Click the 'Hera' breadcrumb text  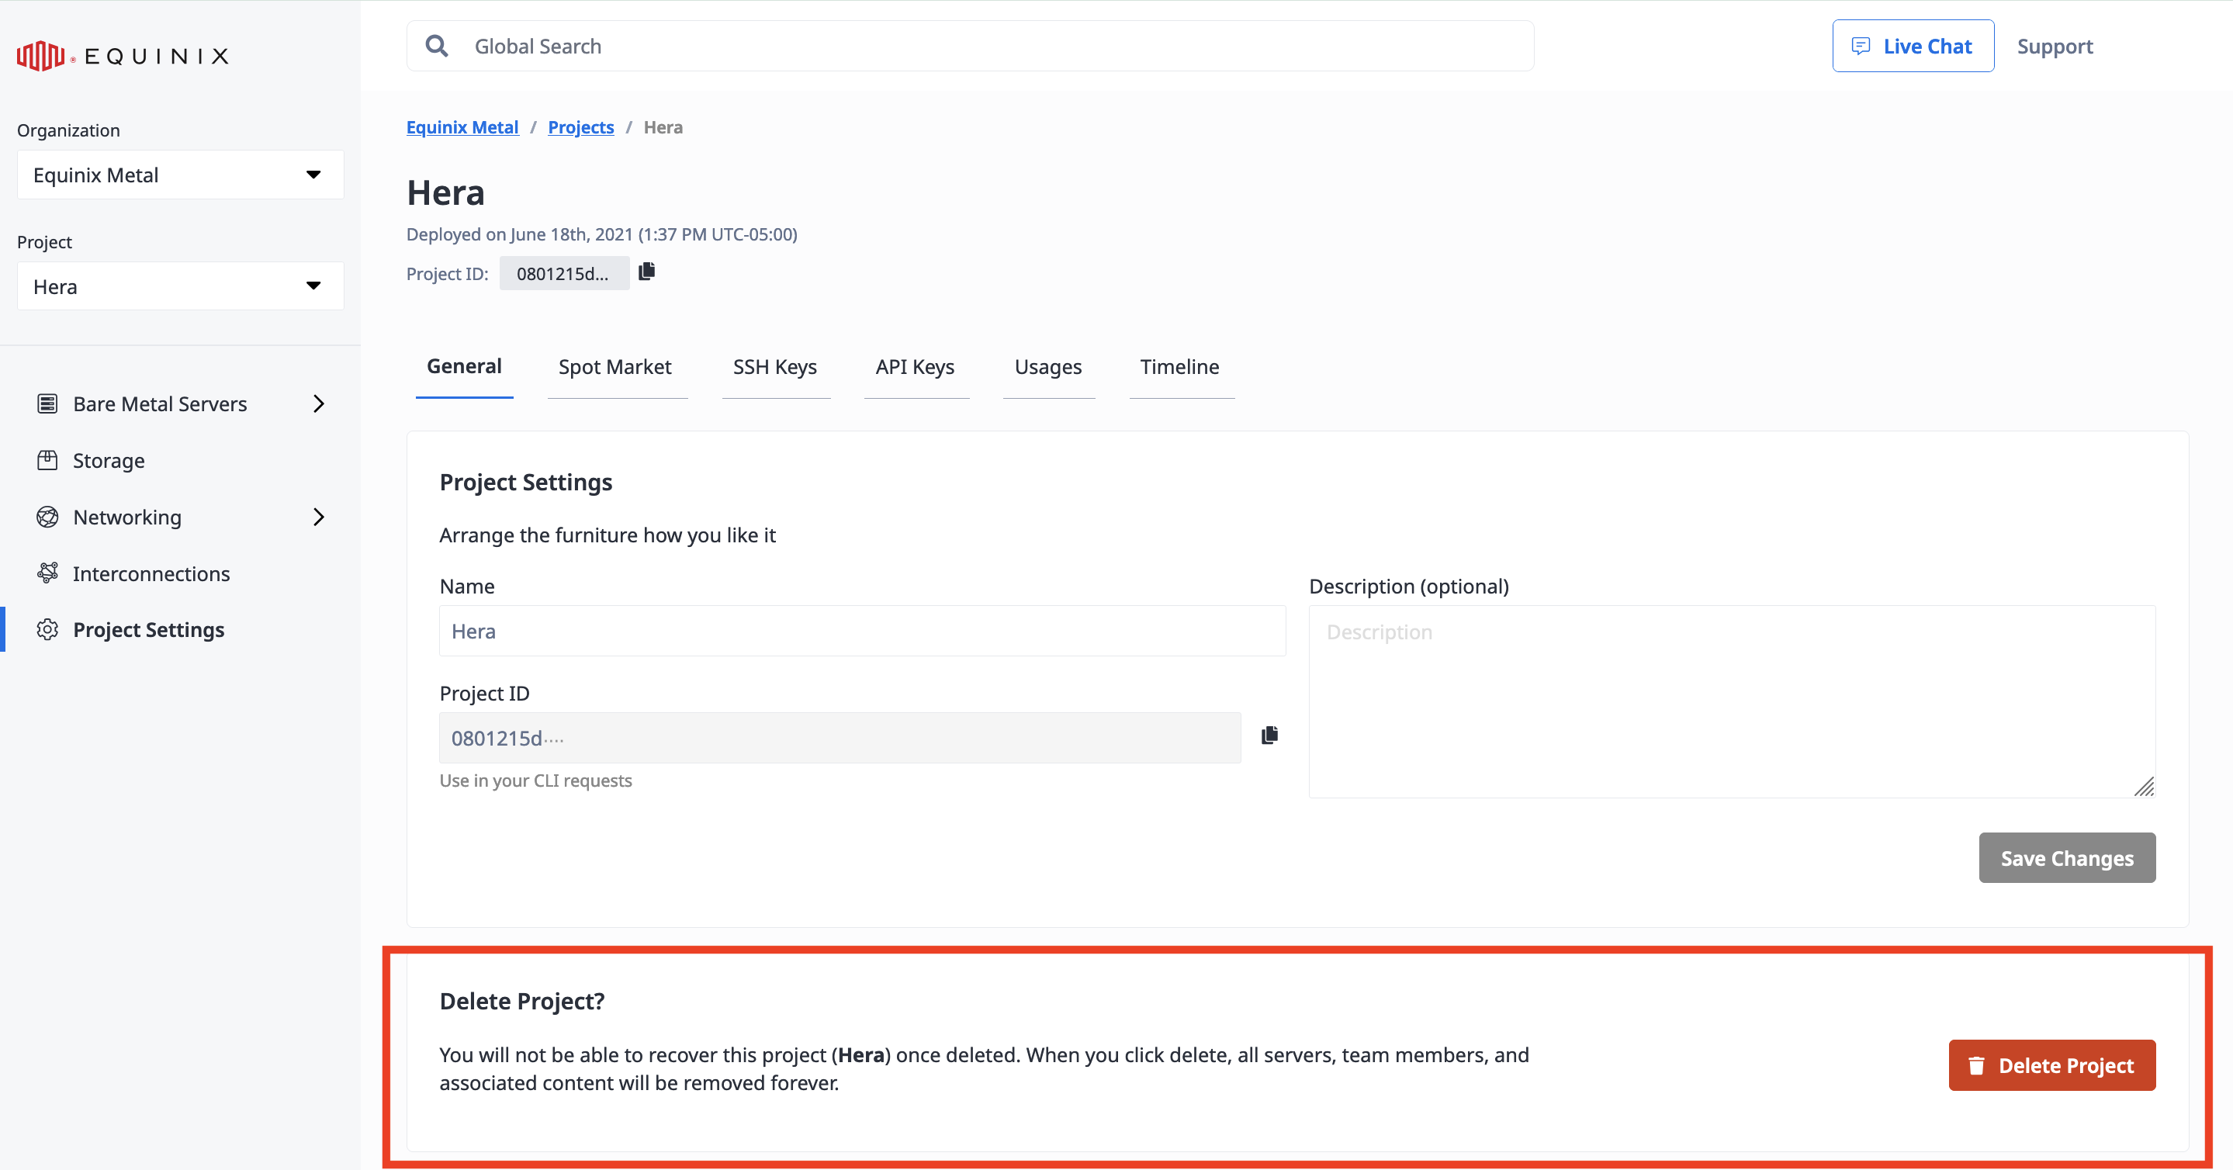pyautogui.click(x=663, y=127)
